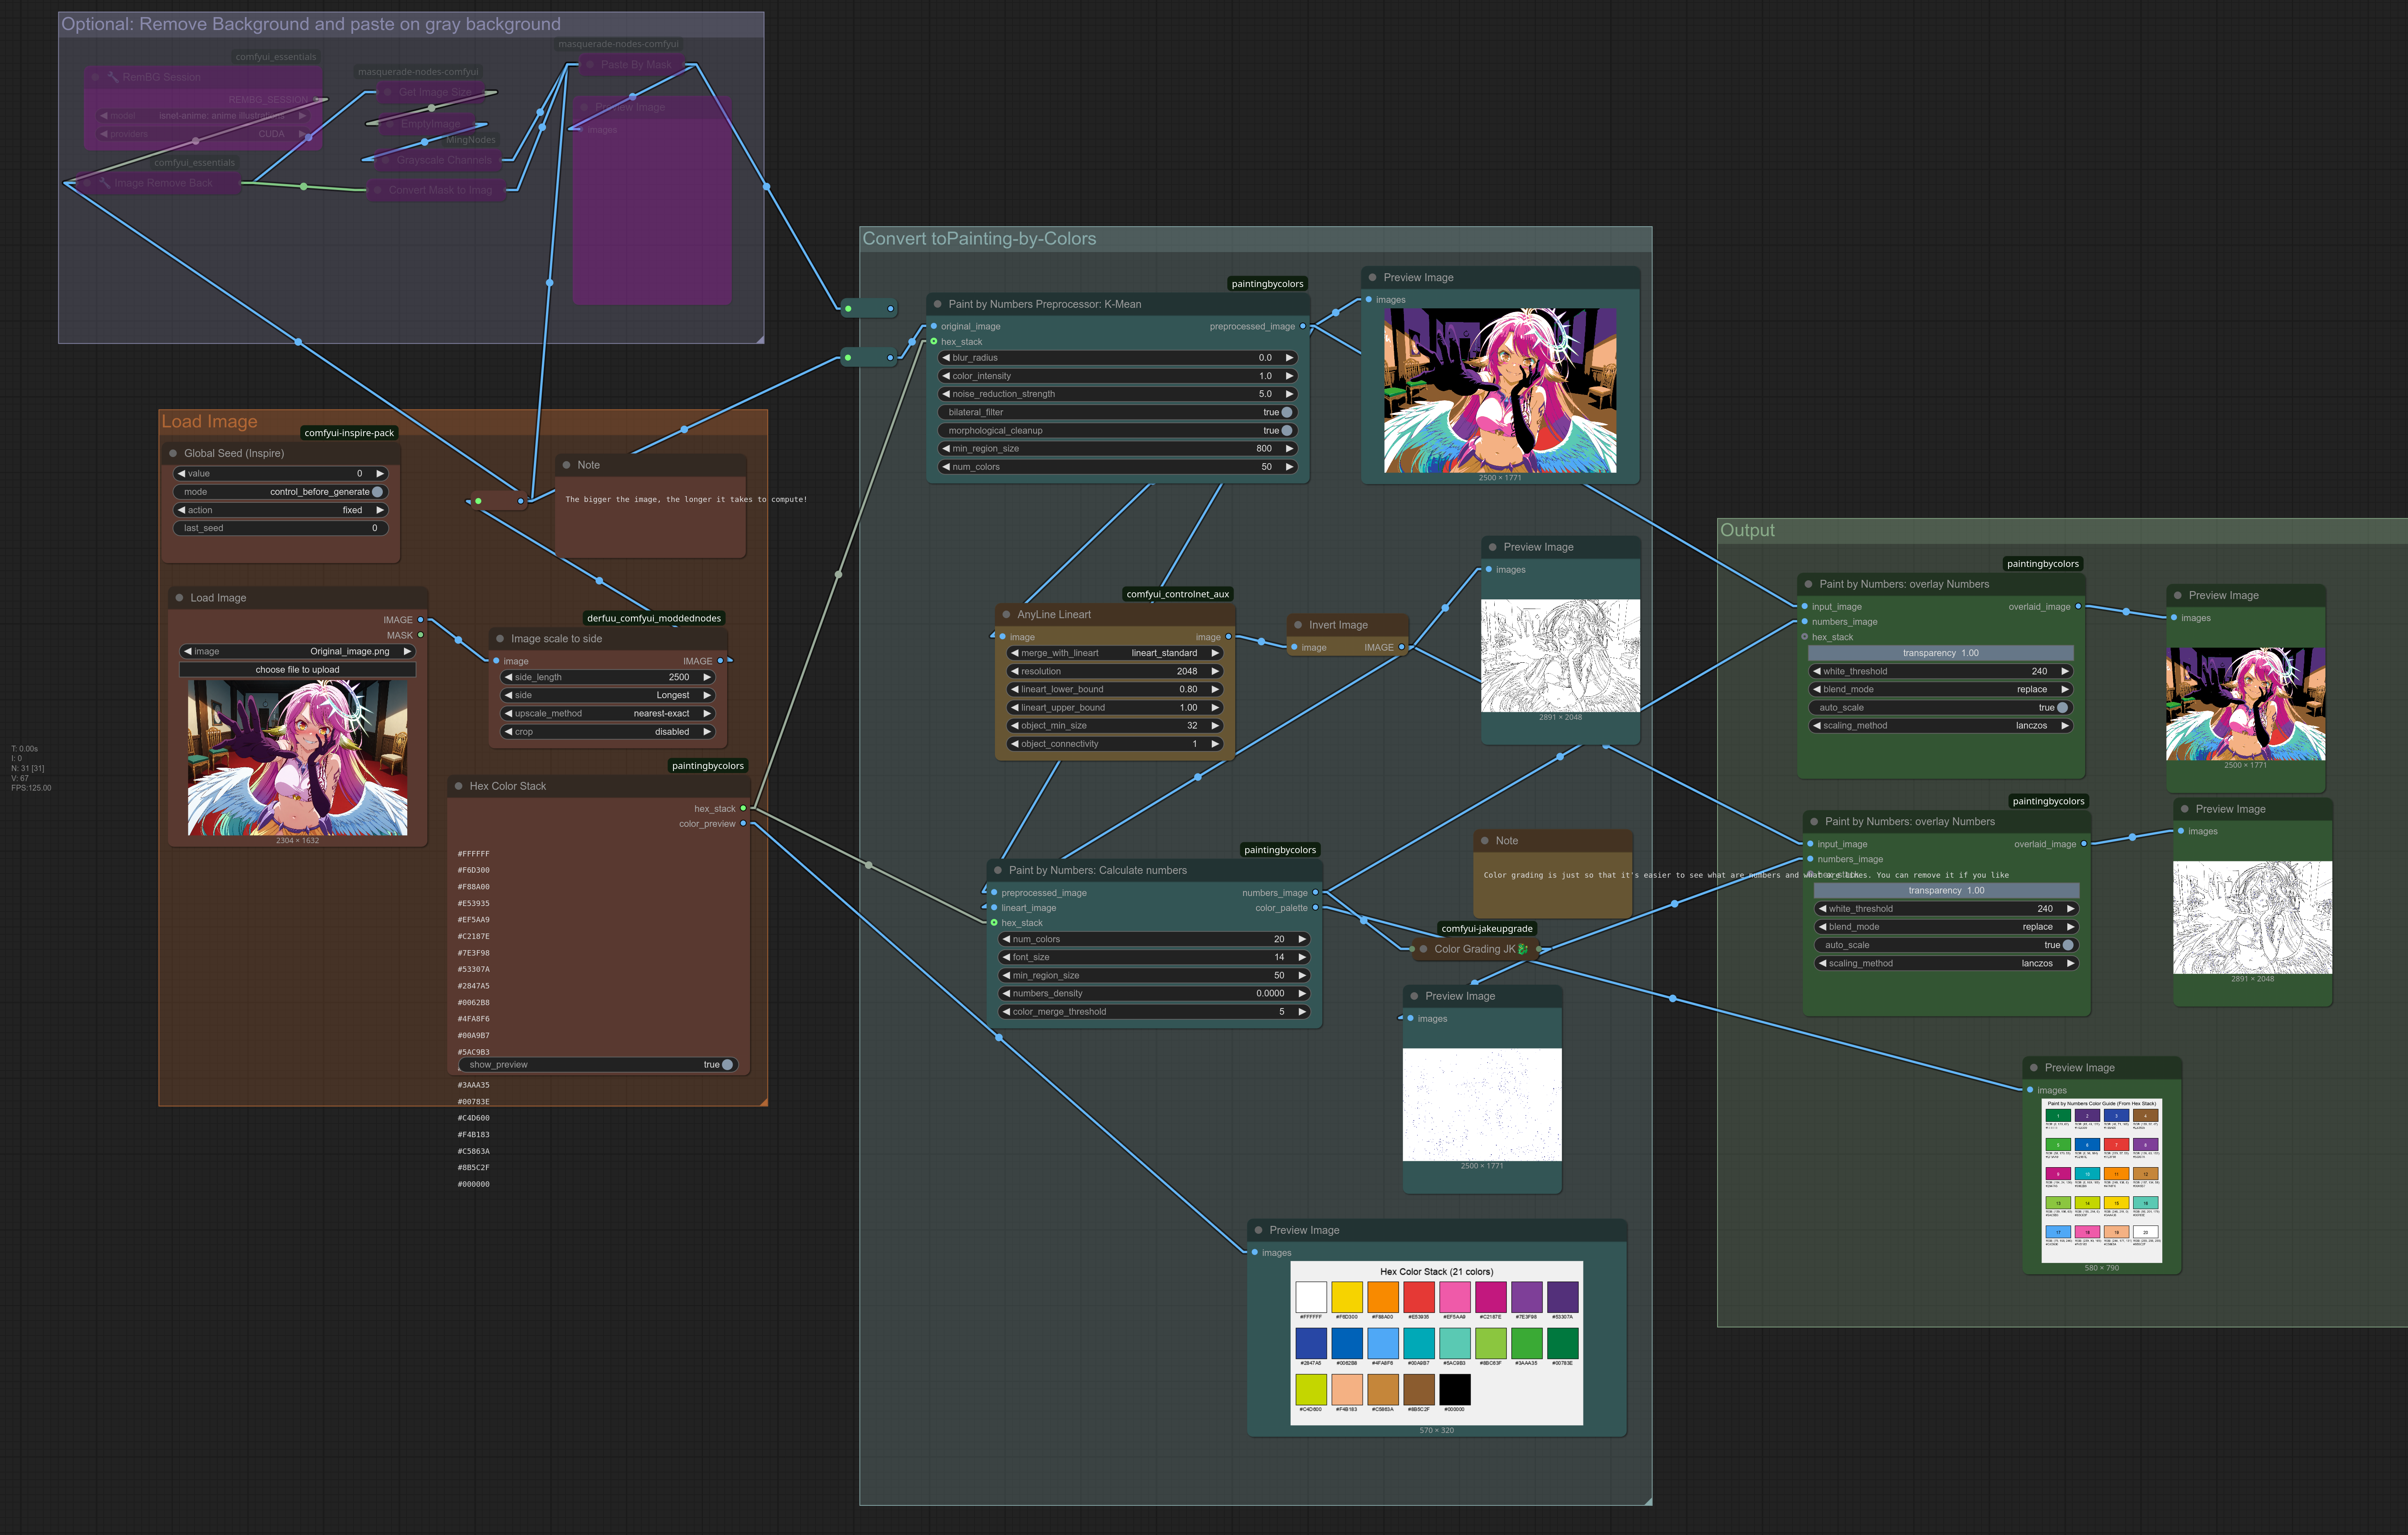Click the numbers_density 0.0000 field

[x=1154, y=994]
